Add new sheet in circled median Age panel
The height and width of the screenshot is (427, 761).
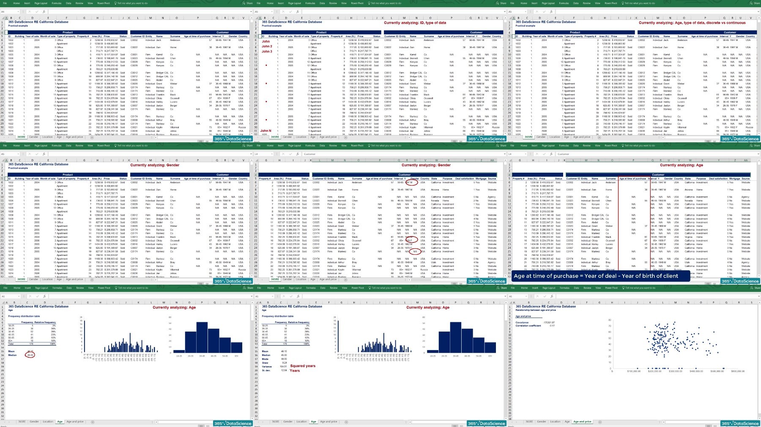pos(93,422)
